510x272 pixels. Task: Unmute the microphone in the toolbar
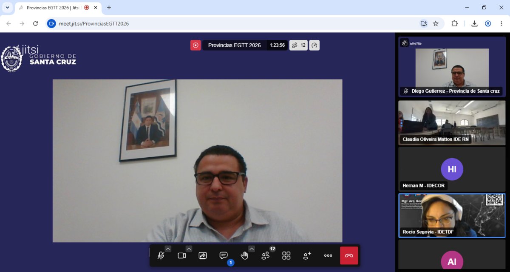point(161,255)
